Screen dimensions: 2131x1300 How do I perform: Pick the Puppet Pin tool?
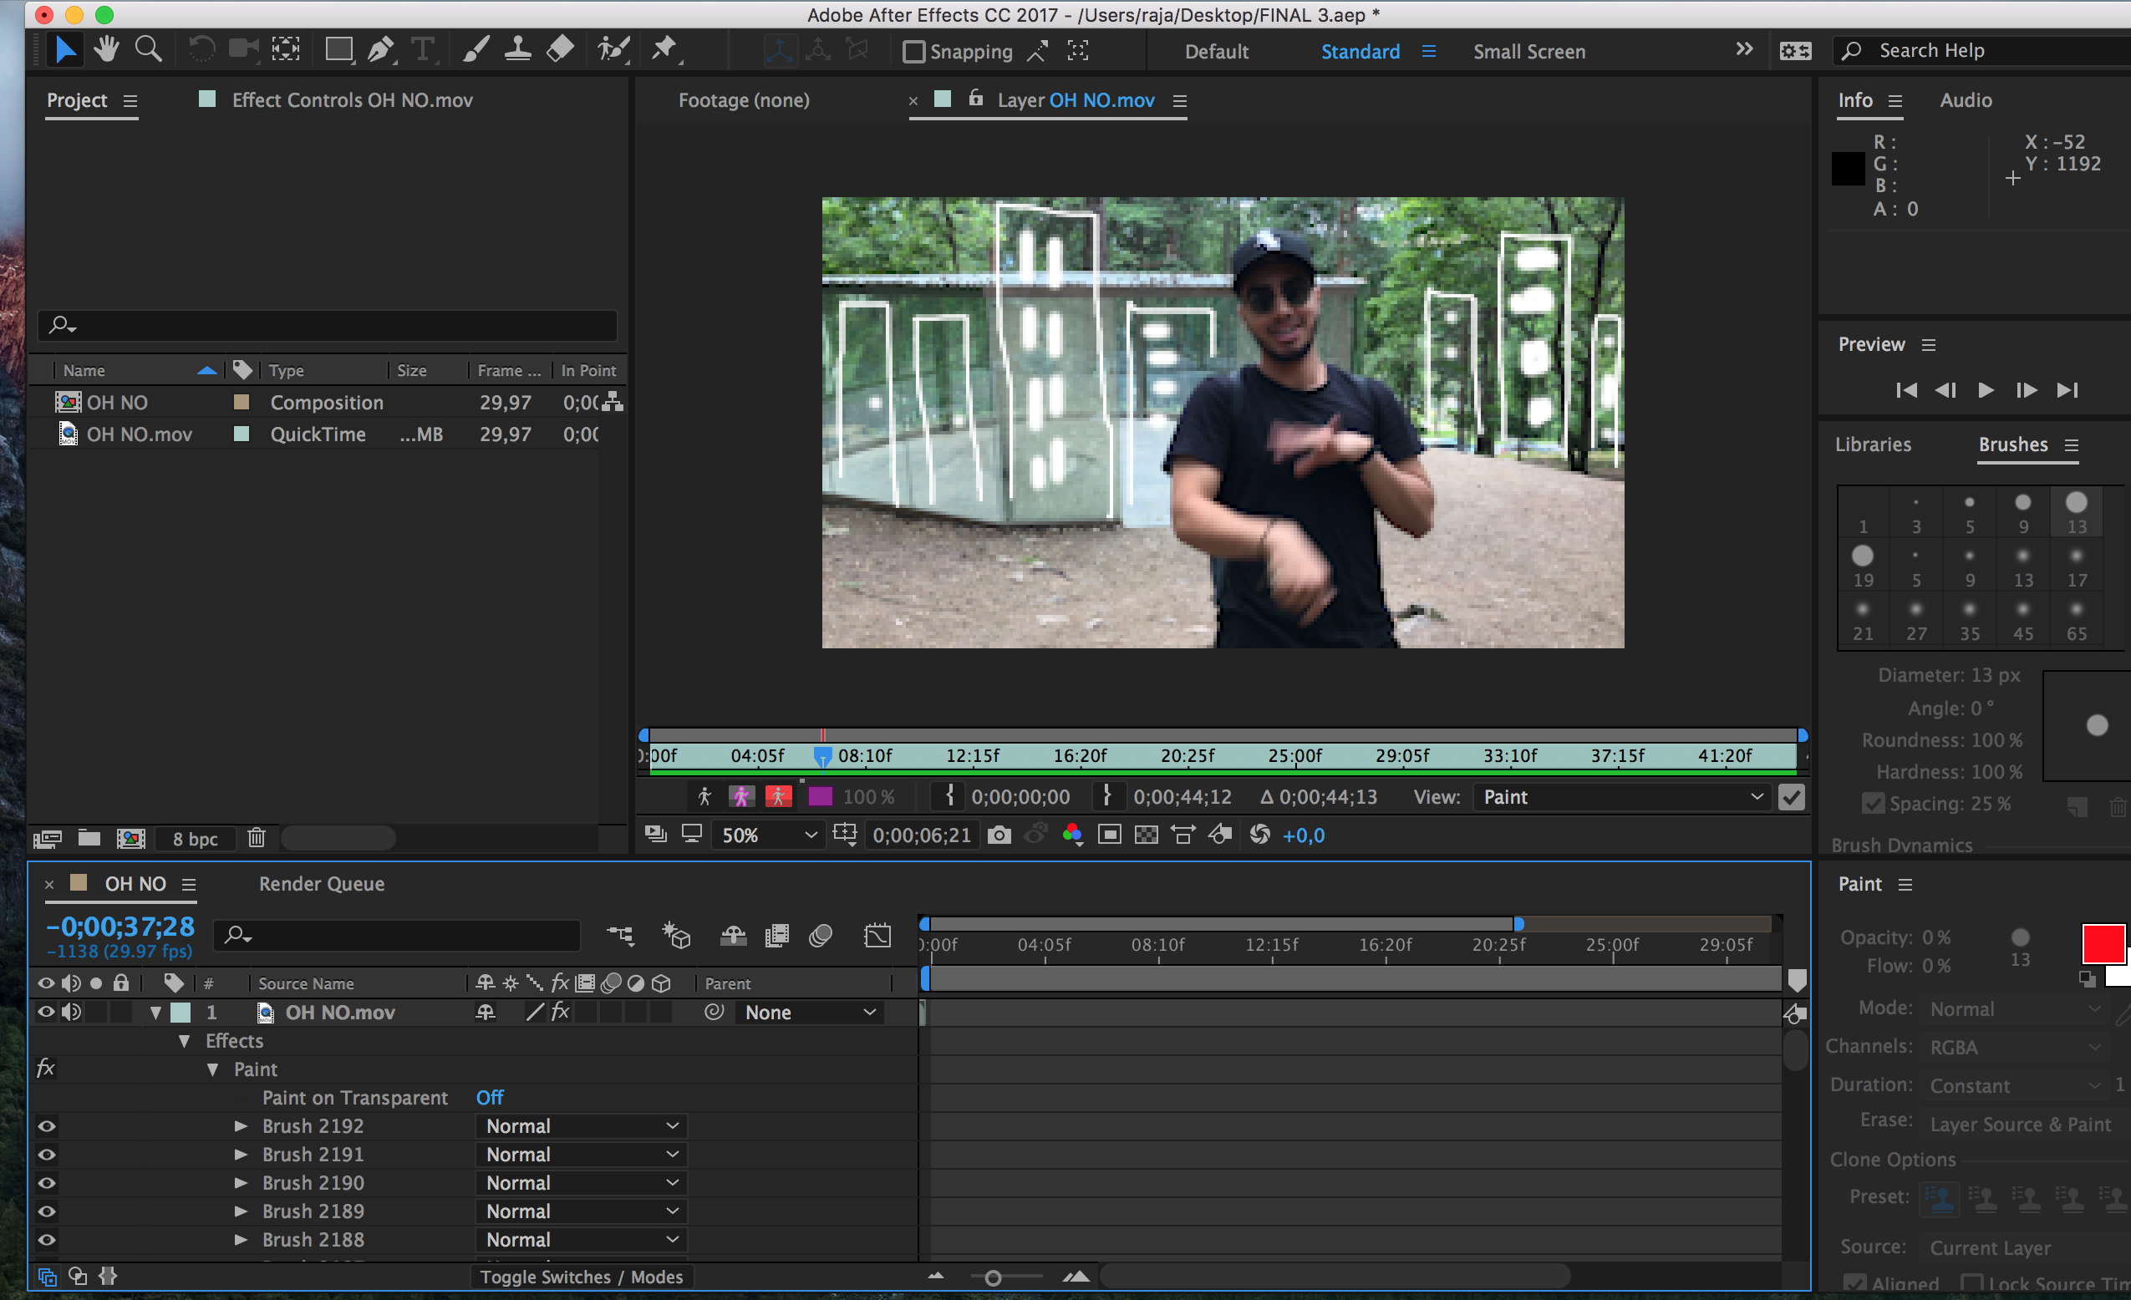[664, 49]
